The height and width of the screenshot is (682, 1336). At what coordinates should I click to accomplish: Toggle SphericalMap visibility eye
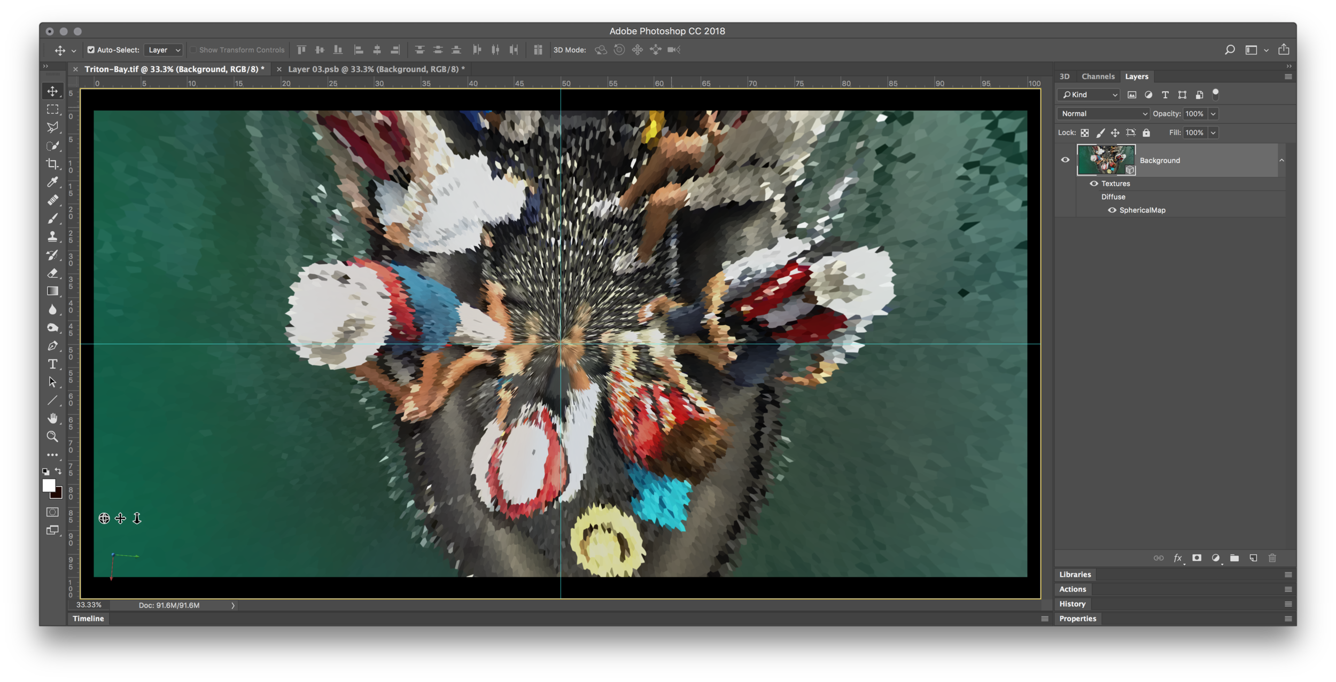click(1112, 210)
